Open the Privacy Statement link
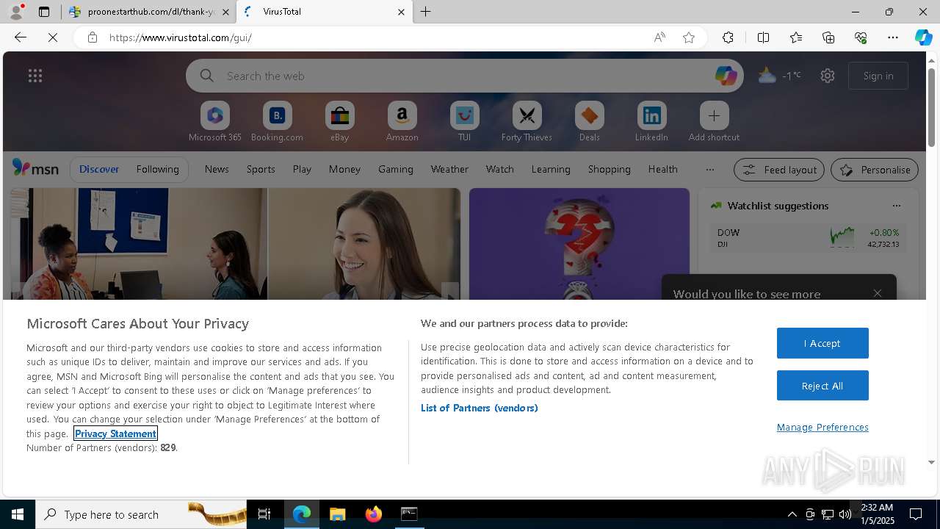This screenshot has width=940, height=529. [115, 433]
